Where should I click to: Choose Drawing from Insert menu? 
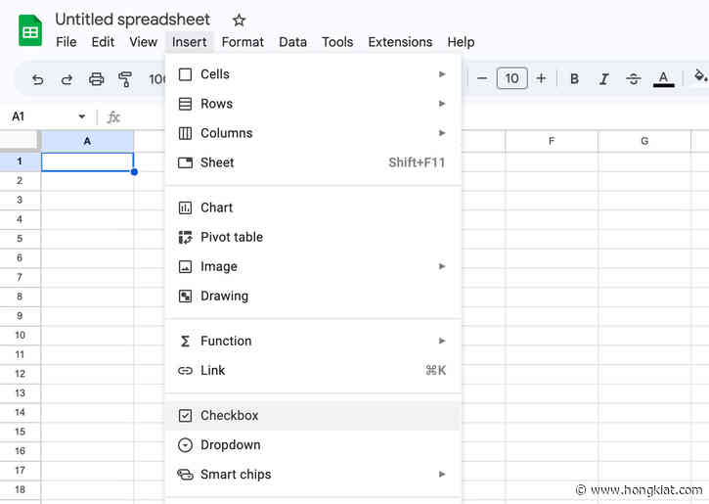[313, 296]
